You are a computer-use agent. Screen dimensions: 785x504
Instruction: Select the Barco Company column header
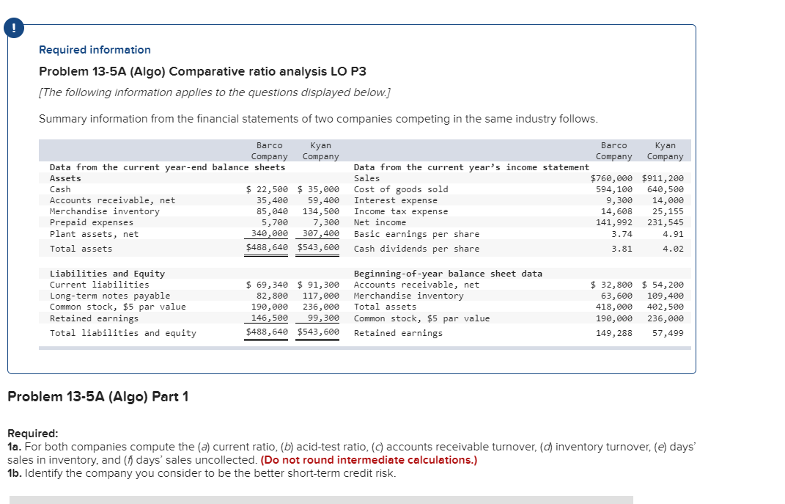[269, 150]
